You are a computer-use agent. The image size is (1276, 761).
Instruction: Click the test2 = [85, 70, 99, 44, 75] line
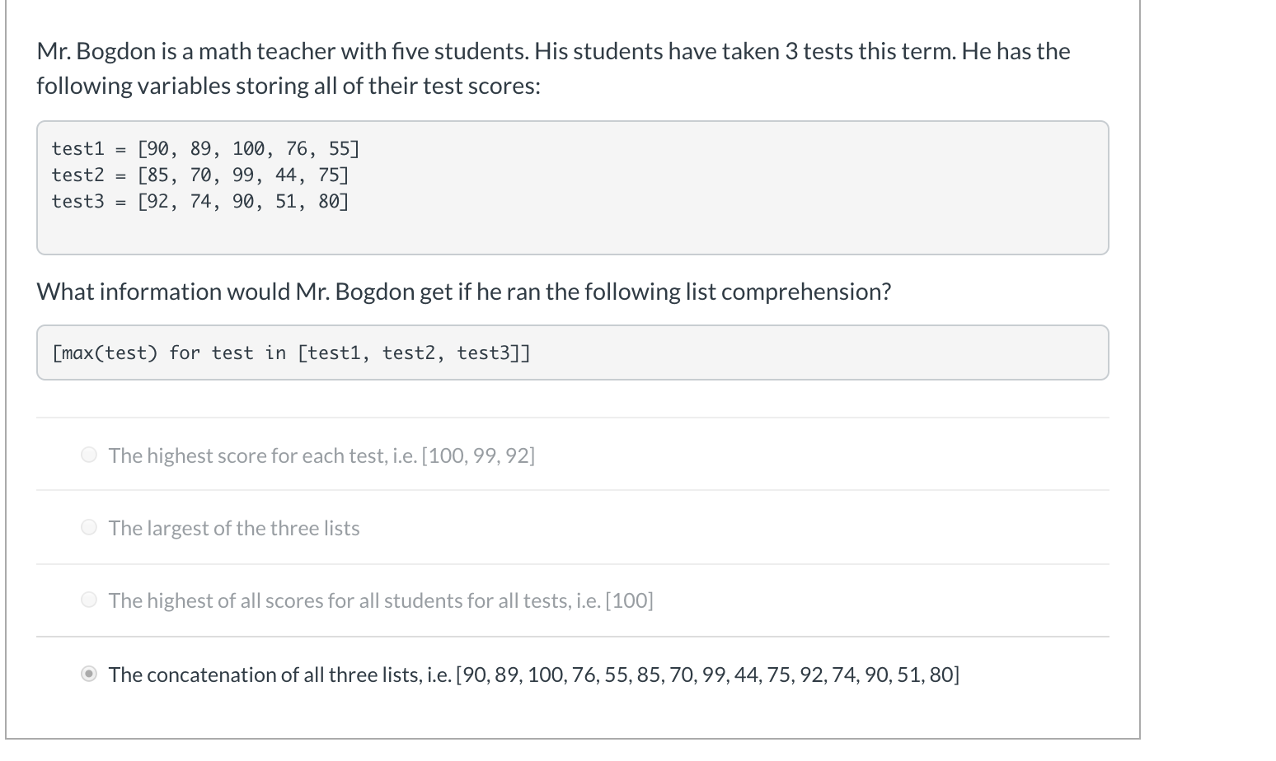pyautogui.click(x=200, y=175)
